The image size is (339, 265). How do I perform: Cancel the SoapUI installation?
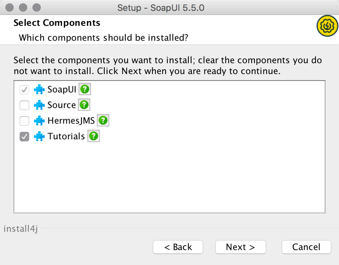coord(306,247)
